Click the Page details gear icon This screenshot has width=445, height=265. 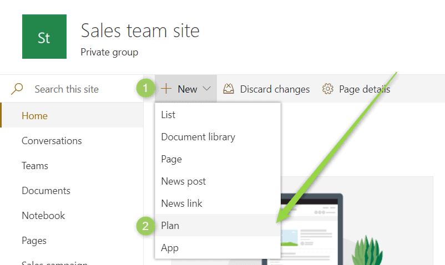pyautogui.click(x=327, y=89)
